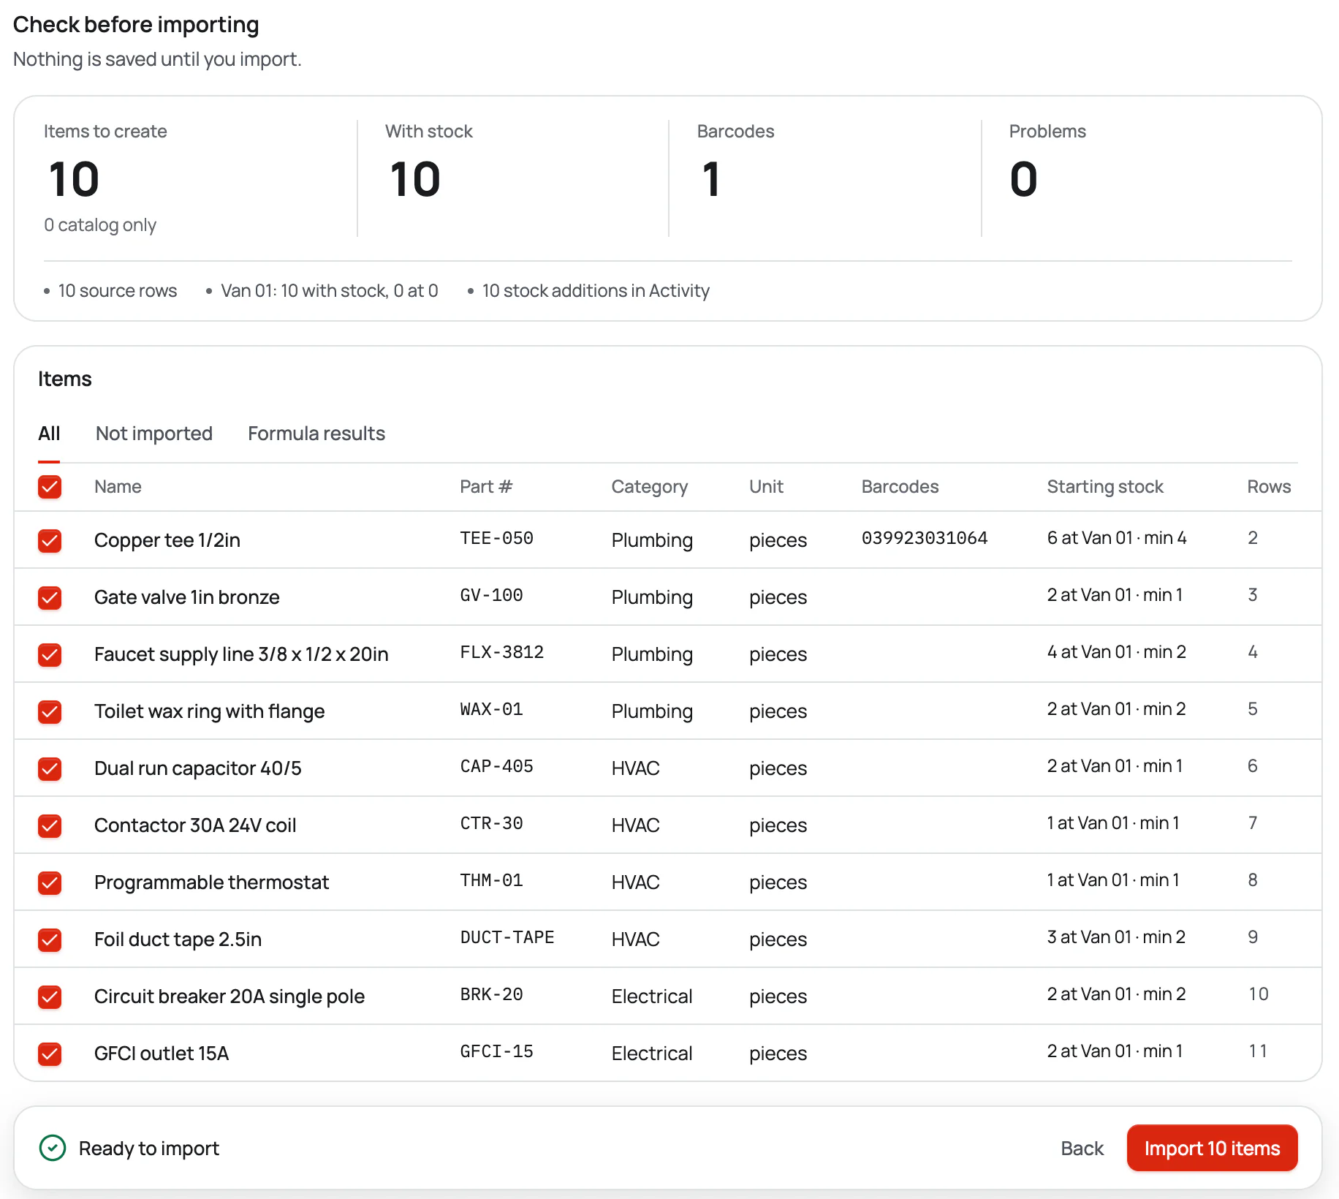Click the Programmable thermostat name
This screenshot has width=1339, height=1199.
click(211, 882)
